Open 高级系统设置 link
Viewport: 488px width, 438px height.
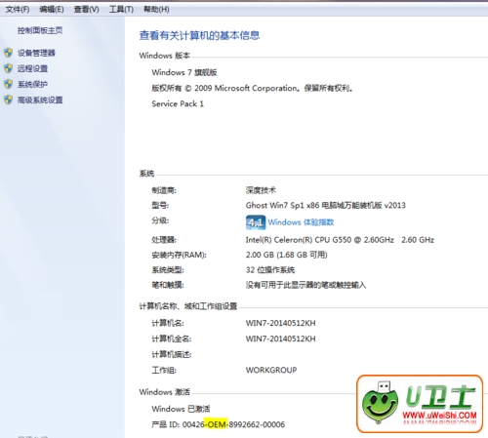(x=40, y=100)
